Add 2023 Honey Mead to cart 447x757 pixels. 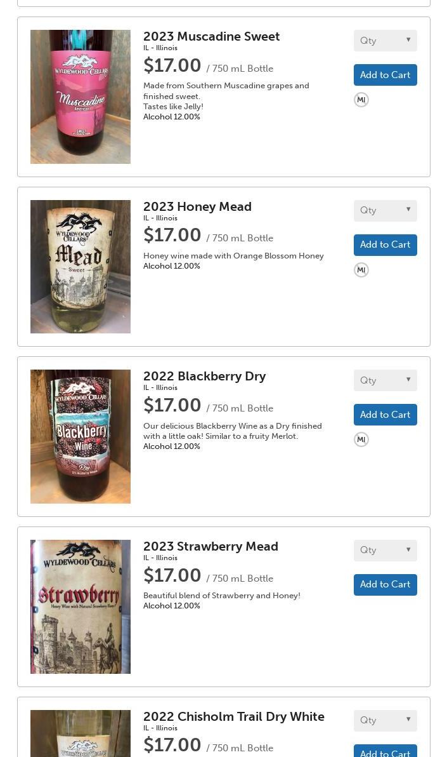click(x=385, y=245)
